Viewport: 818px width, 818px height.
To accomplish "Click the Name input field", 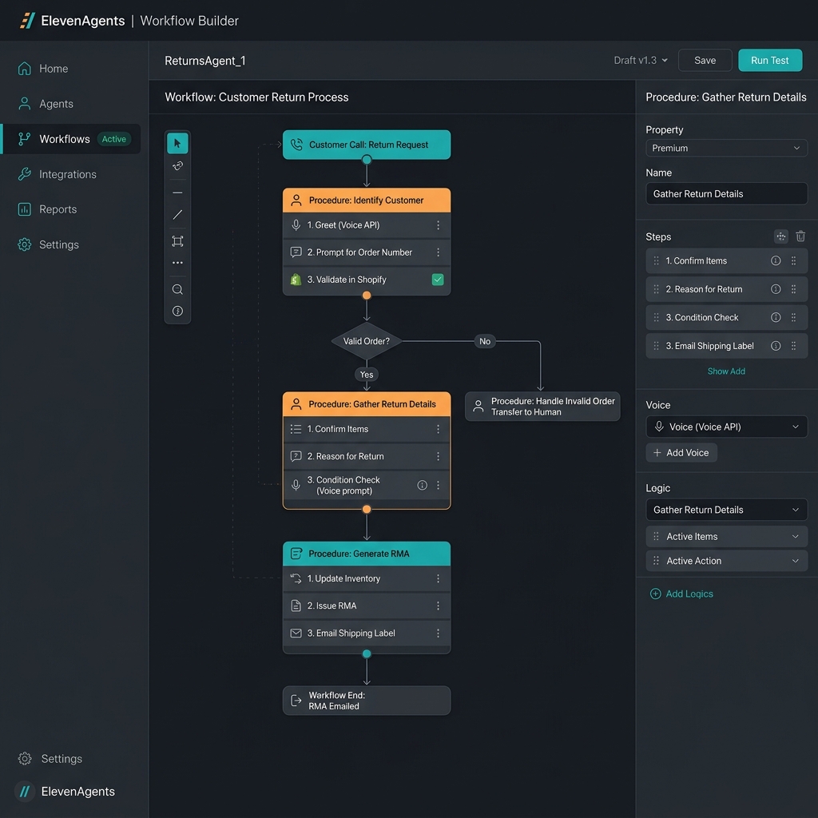I will pyautogui.click(x=726, y=193).
